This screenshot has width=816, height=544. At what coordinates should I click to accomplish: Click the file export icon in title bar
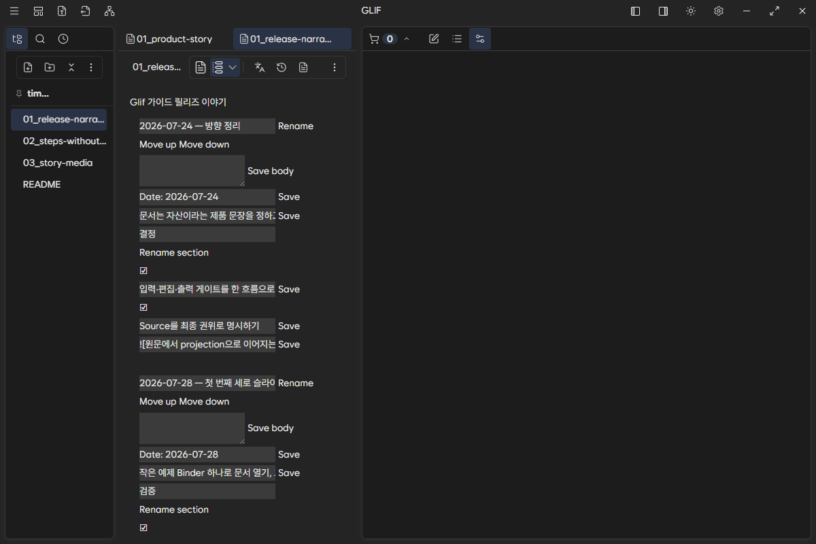62,11
